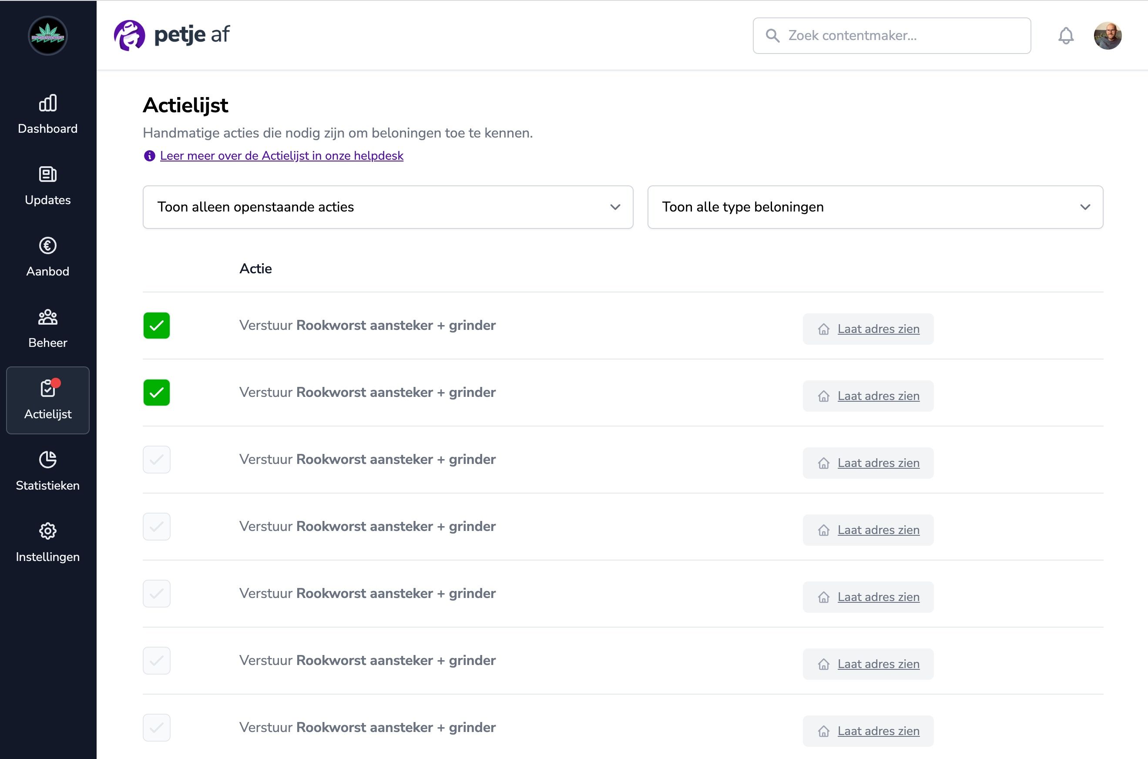
Task: Check the third Rookworst action checkbox
Action: click(x=156, y=460)
